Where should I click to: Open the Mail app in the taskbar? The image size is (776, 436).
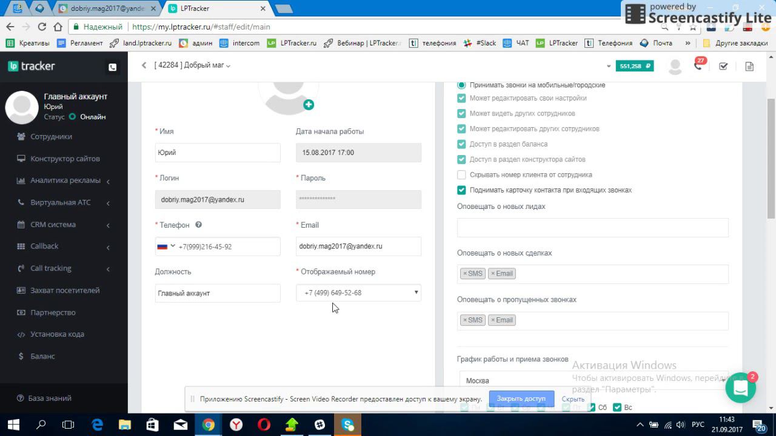click(x=180, y=424)
